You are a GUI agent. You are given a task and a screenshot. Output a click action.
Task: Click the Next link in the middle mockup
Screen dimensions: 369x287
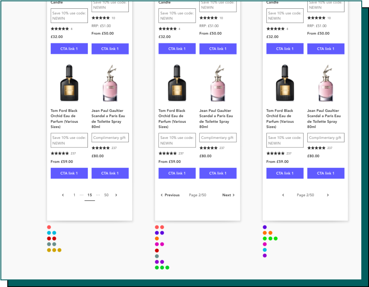pyautogui.click(x=228, y=195)
